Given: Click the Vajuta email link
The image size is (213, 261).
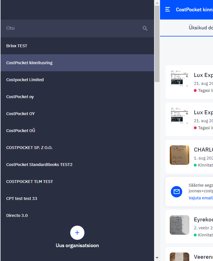Looking at the screenshot, I should [x=201, y=198].
